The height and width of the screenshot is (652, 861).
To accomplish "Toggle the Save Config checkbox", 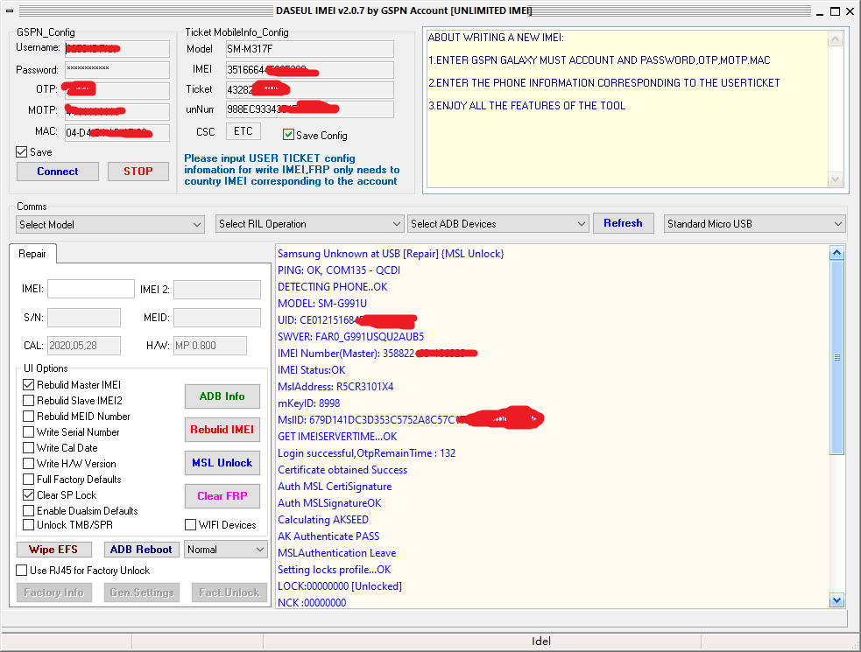I will (289, 135).
